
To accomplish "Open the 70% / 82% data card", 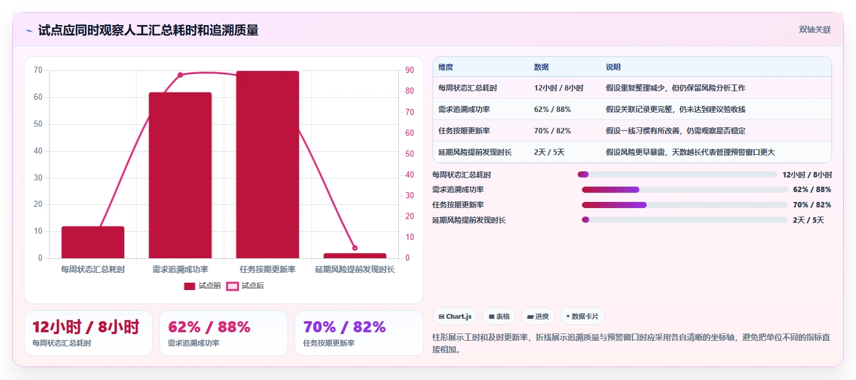I will coord(359,333).
